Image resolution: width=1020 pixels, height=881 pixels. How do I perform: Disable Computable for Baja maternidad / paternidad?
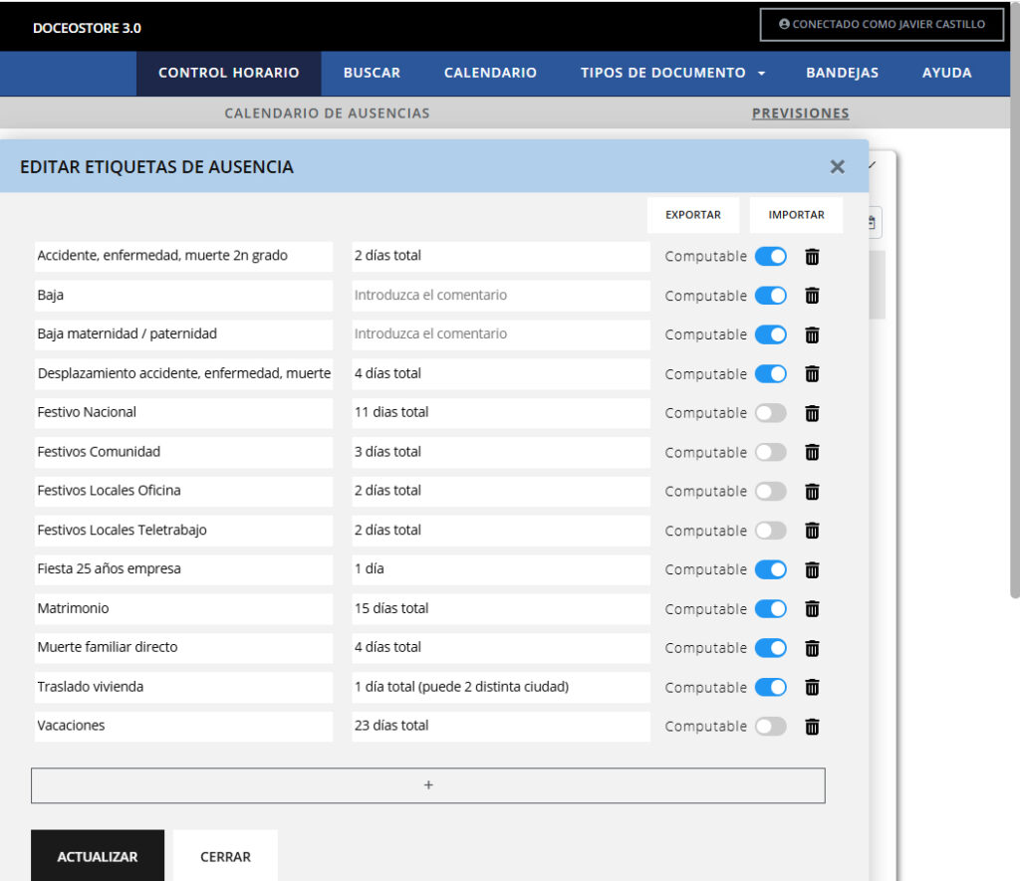[771, 334]
